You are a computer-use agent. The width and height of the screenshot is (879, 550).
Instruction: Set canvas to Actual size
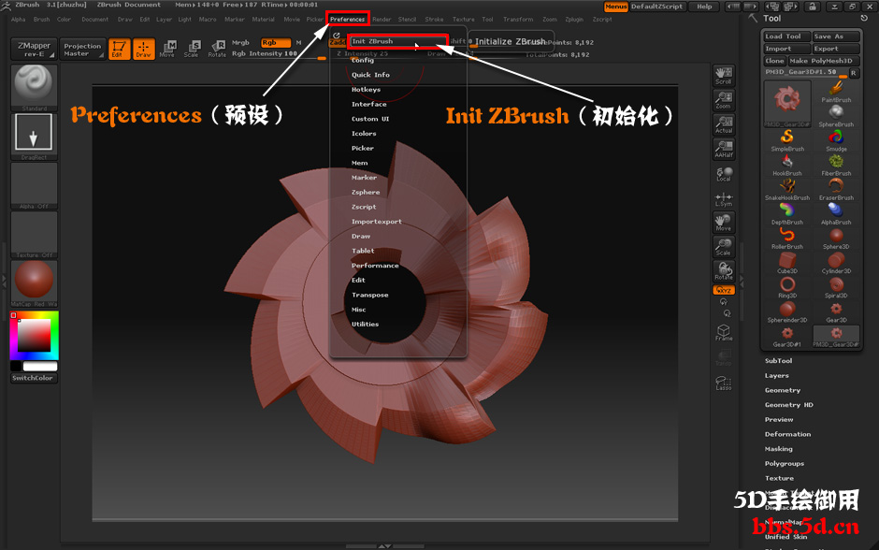click(724, 124)
